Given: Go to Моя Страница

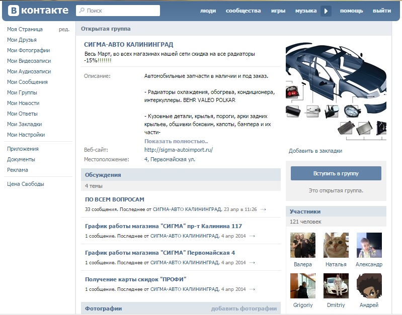Looking at the screenshot, I should click(25, 29).
